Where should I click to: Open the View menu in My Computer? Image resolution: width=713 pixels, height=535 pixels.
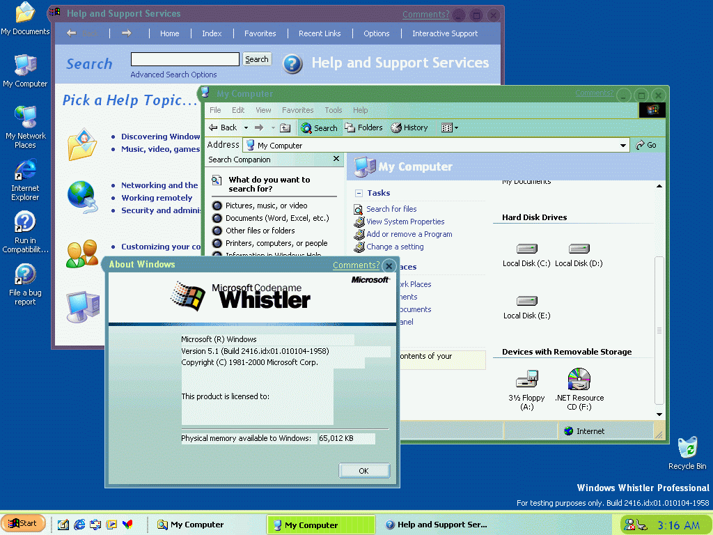pyautogui.click(x=263, y=110)
